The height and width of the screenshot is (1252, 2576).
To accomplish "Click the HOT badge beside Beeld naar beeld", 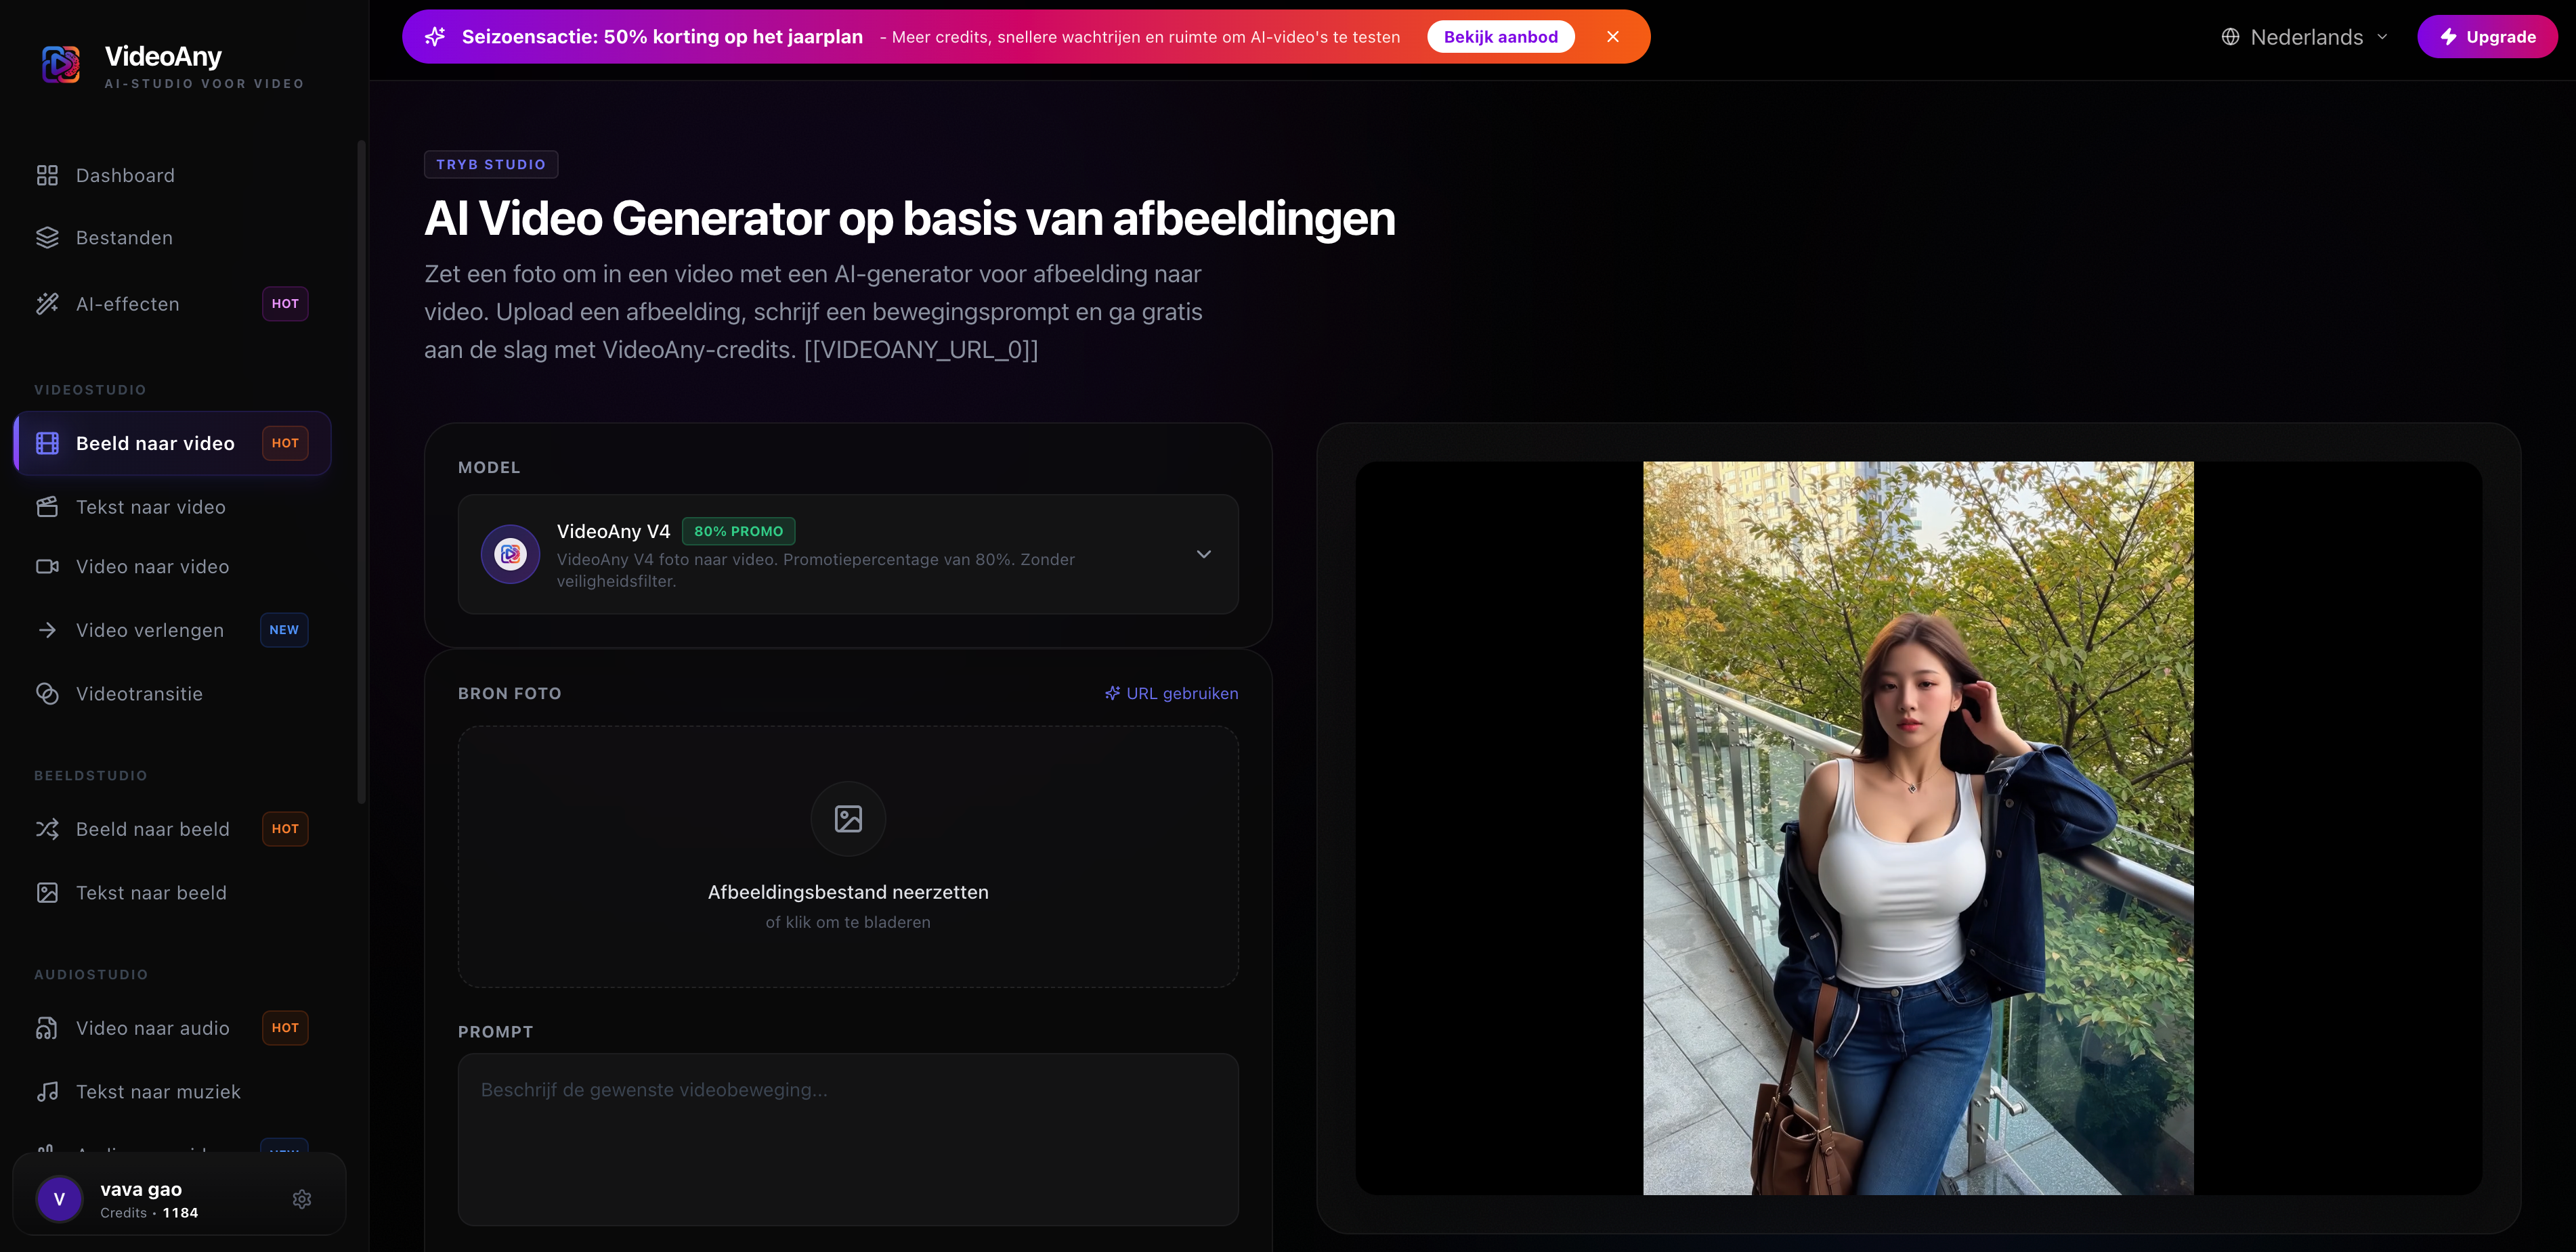I will [285, 829].
